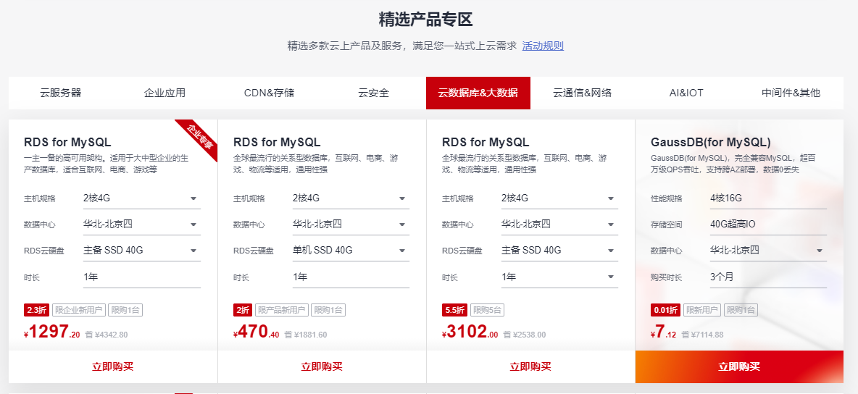Expand the 单机 SSD 40G disk dropdown

(350, 251)
